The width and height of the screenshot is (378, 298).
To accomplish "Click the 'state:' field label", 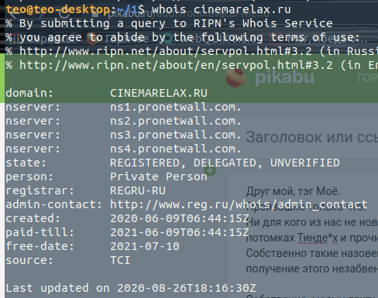I will tap(26, 163).
